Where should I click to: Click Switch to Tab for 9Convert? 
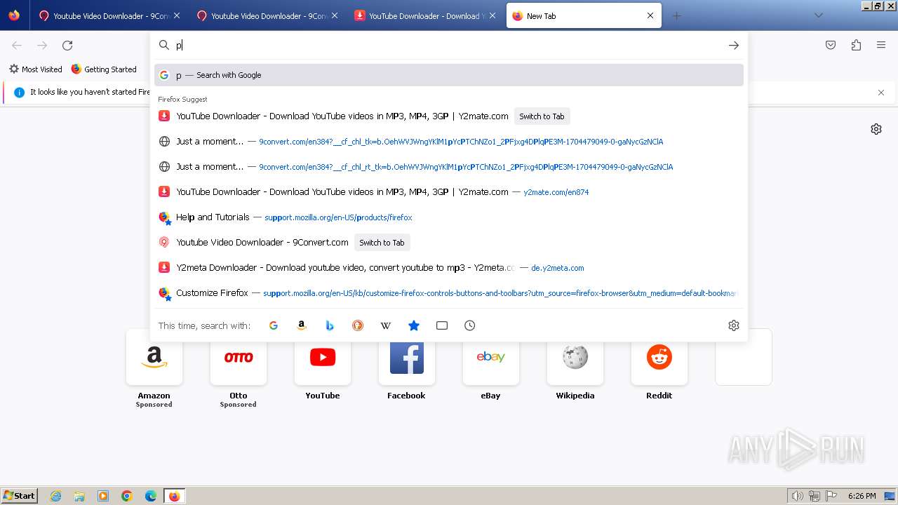point(382,243)
